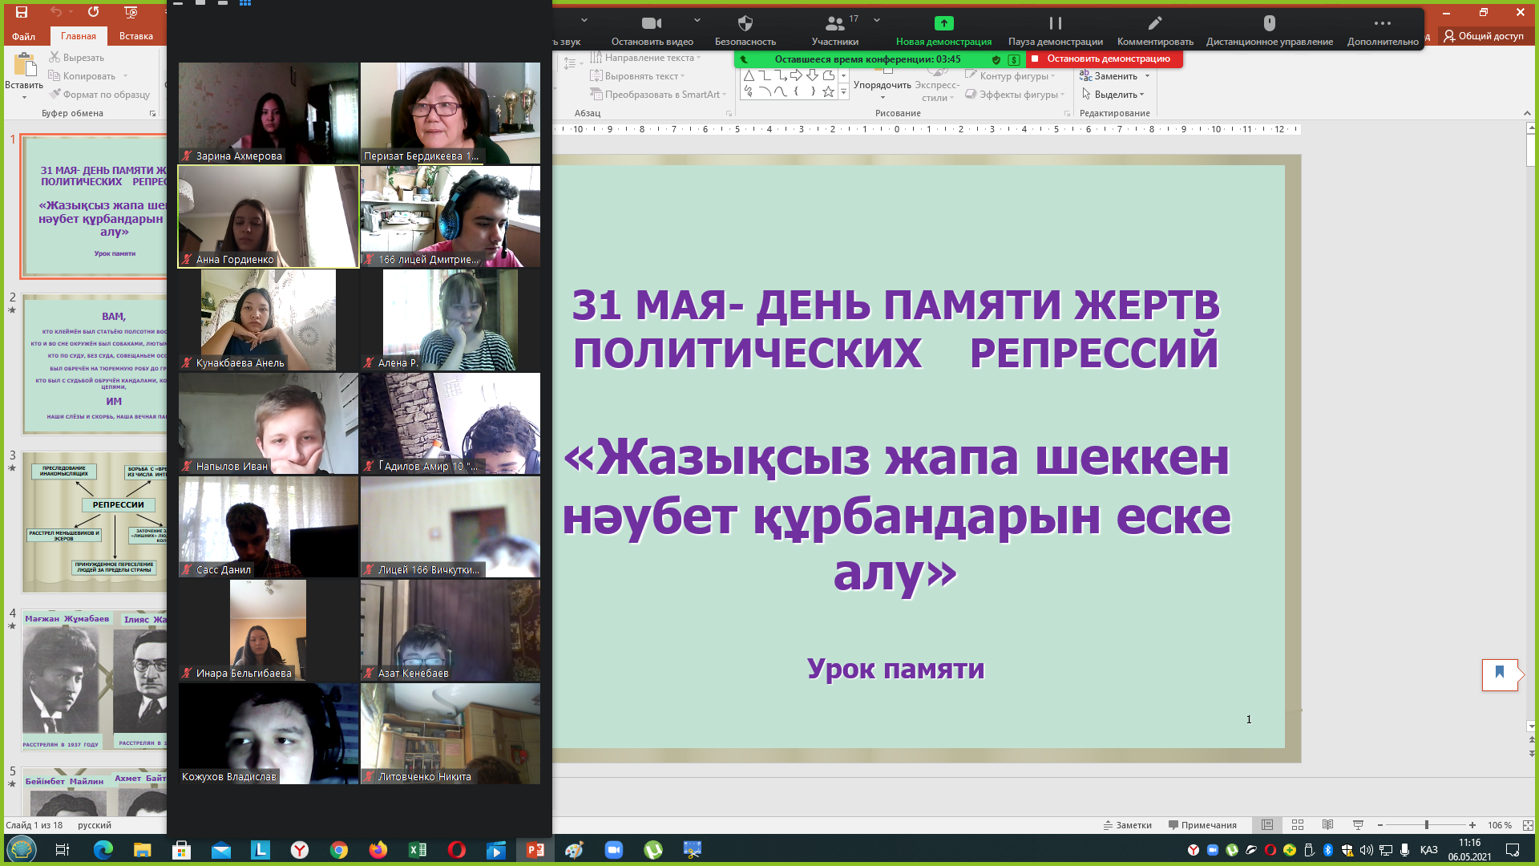Screen dimensions: 1539x866
Task: Open the More options three-dots icon
Action: [1382, 23]
